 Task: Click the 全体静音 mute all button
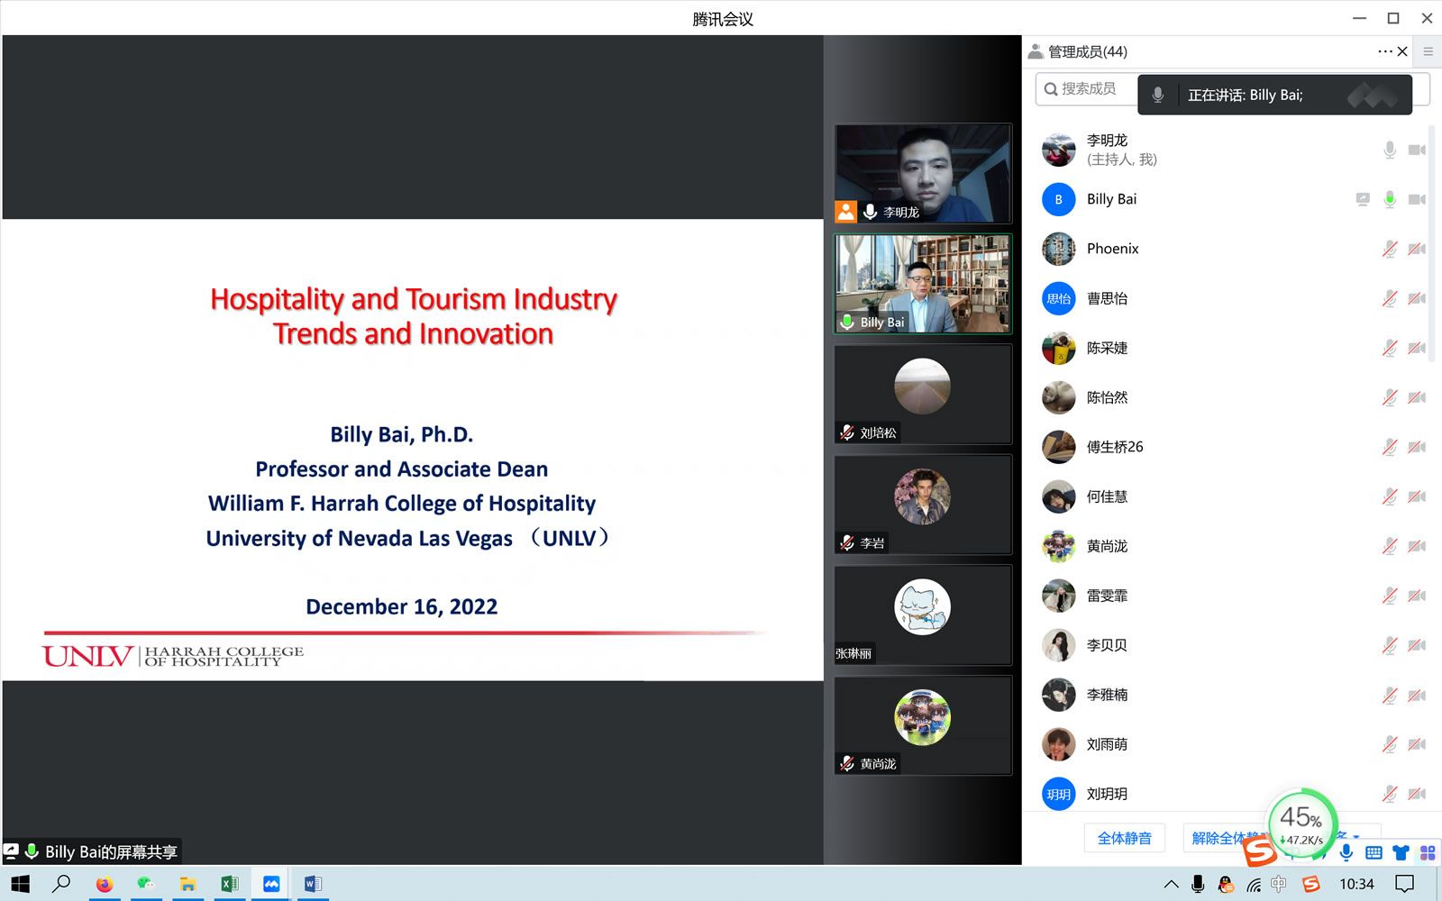click(1124, 838)
